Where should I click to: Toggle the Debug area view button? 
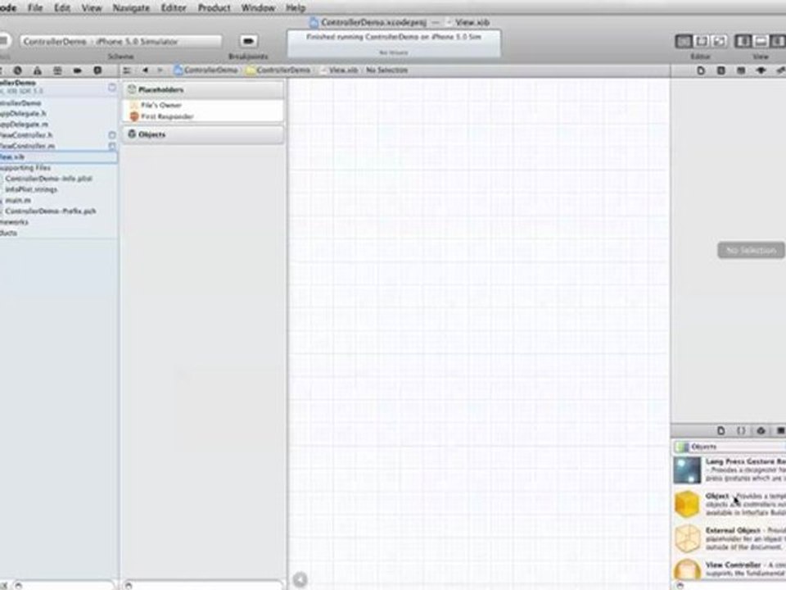point(761,41)
